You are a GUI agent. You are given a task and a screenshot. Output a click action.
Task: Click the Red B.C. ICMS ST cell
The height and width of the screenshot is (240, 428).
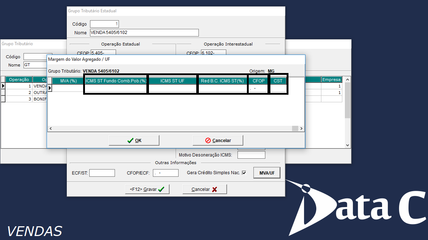pyautogui.click(x=222, y=88)
